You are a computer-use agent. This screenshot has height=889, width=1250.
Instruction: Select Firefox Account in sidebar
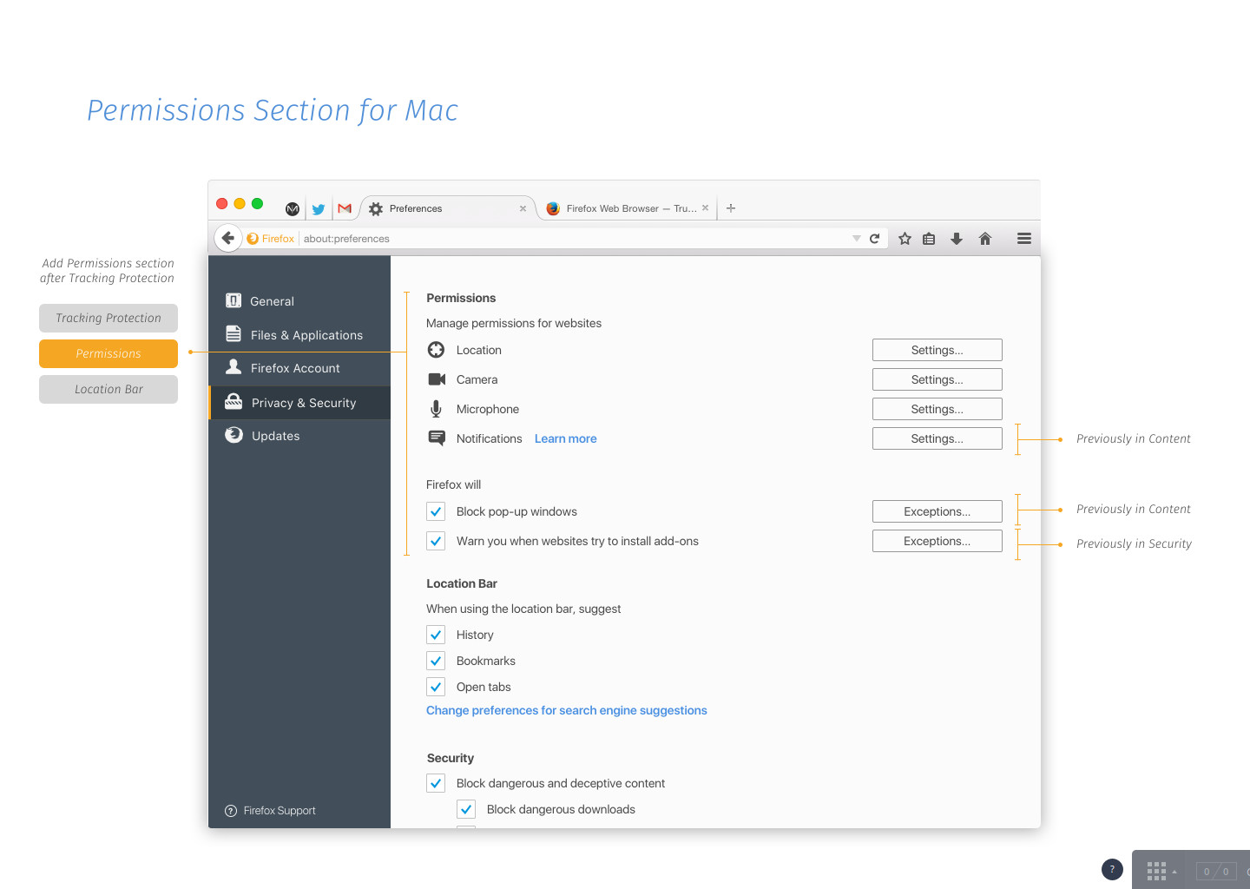click(299, 368)
